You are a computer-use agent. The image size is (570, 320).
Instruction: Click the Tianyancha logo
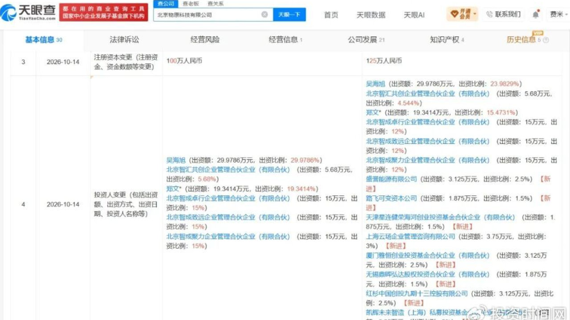28,13
